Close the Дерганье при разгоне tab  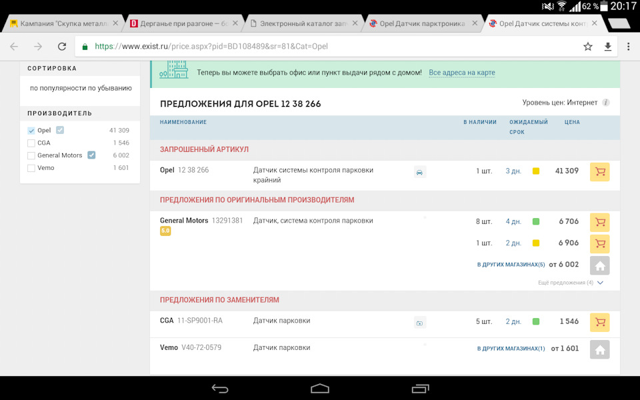point(235,23)
